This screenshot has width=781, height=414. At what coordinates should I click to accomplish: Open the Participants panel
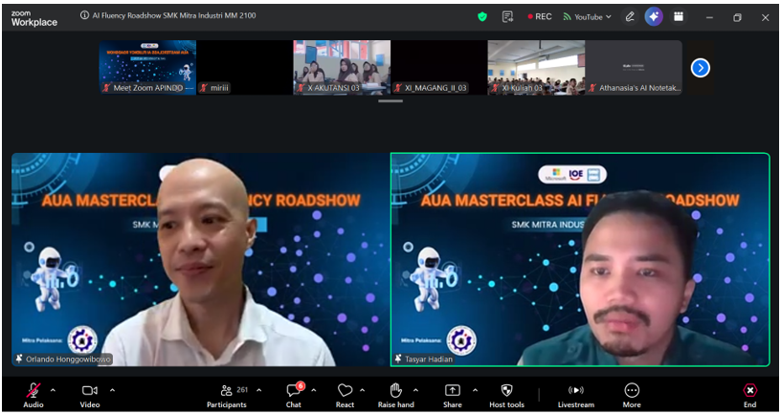227,395
